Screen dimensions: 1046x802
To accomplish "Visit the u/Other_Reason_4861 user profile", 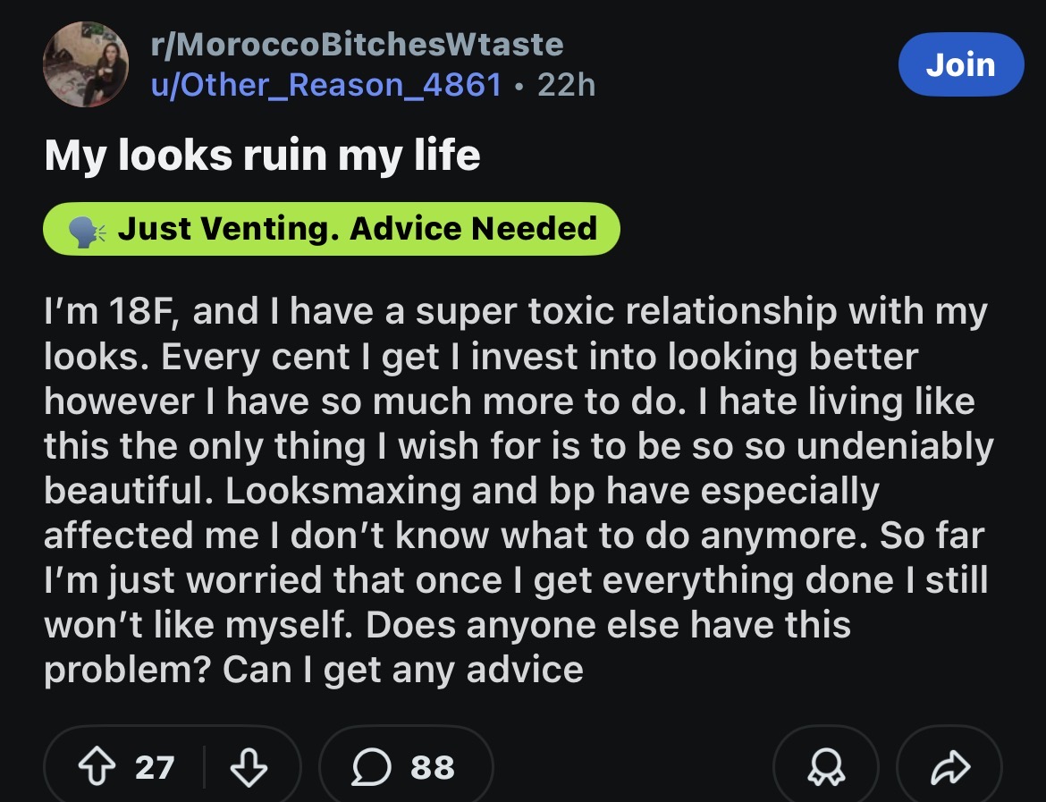I will tap(326, 86).
